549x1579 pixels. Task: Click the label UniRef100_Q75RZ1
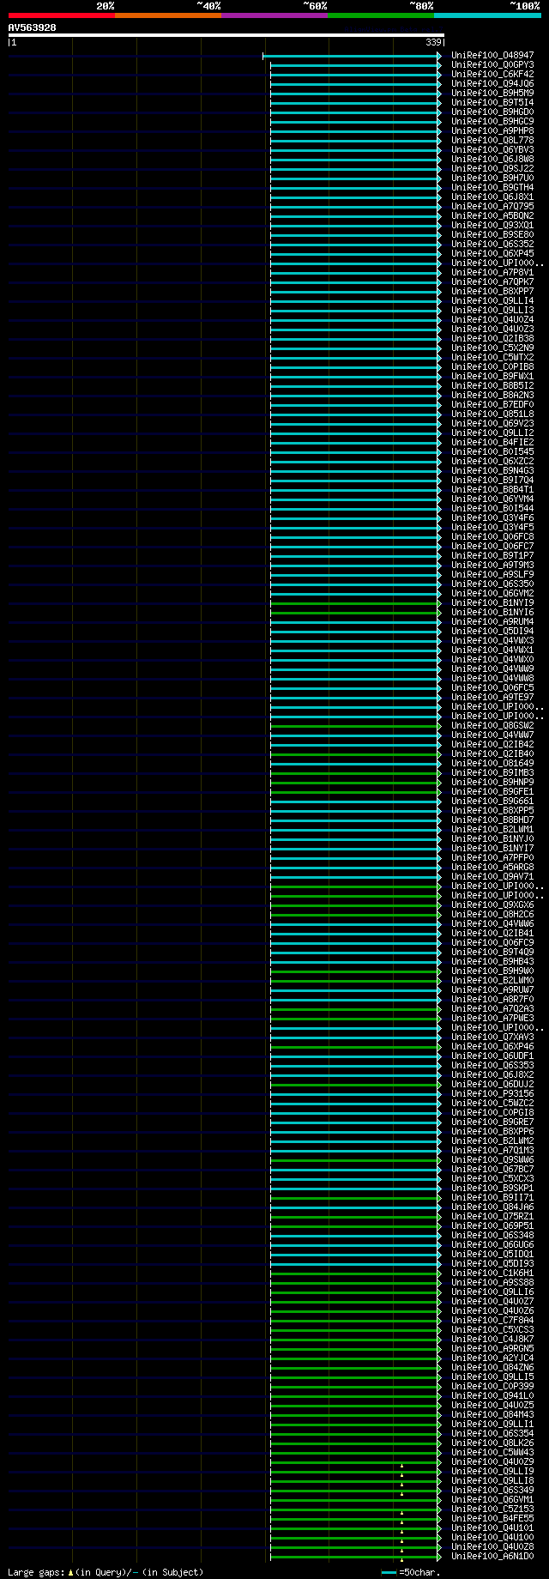tap(492, 1216)
